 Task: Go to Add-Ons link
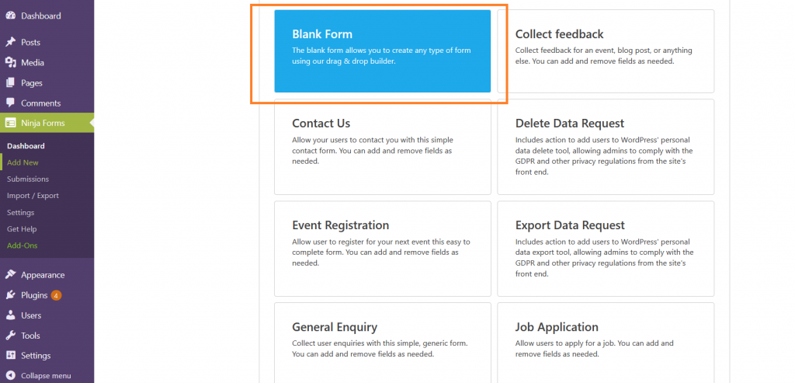(x=23, y=245)
